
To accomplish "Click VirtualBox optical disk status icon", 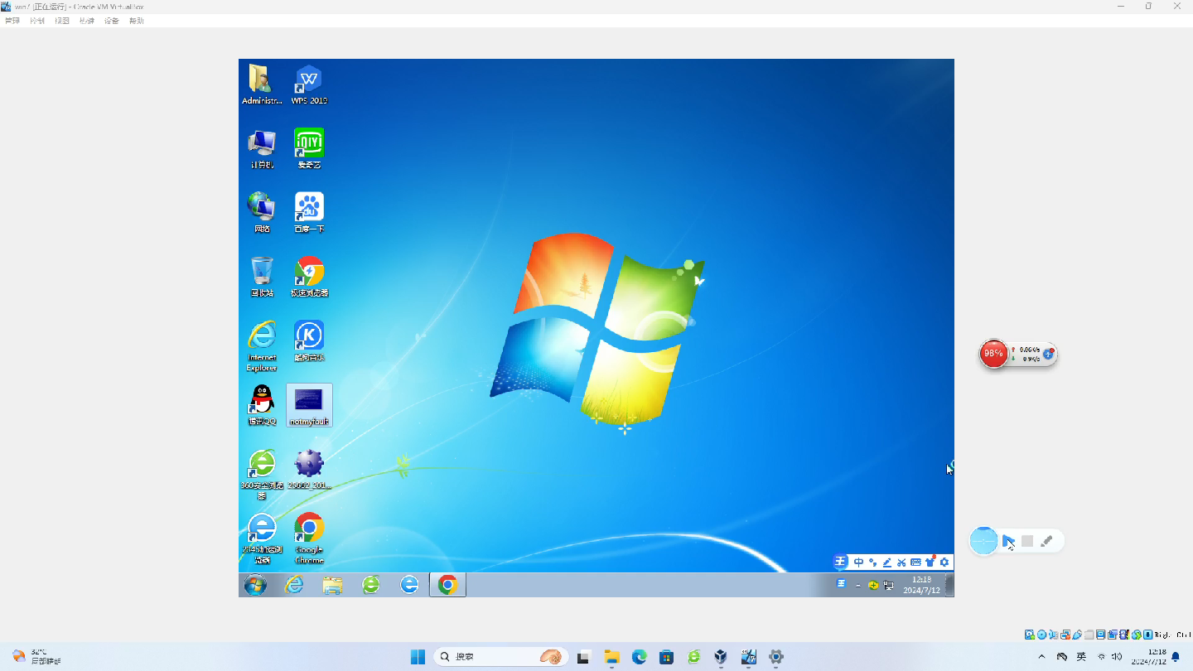I will pyautogui.click(x=1042, y=635).
